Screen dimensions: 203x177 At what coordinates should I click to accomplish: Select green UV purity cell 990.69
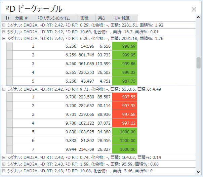[x=125, y=46]
